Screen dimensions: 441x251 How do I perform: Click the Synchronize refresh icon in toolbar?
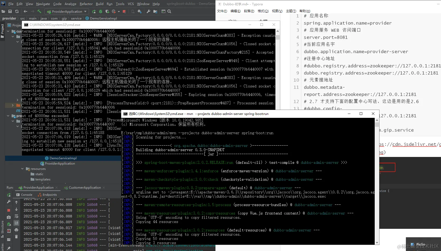point(17,11)
